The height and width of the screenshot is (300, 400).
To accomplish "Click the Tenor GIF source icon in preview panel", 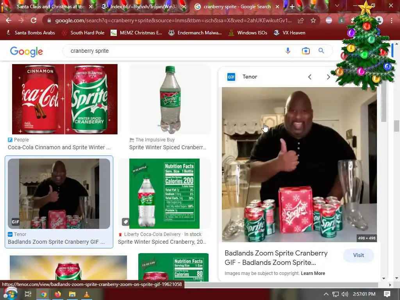I will (231, 77).
